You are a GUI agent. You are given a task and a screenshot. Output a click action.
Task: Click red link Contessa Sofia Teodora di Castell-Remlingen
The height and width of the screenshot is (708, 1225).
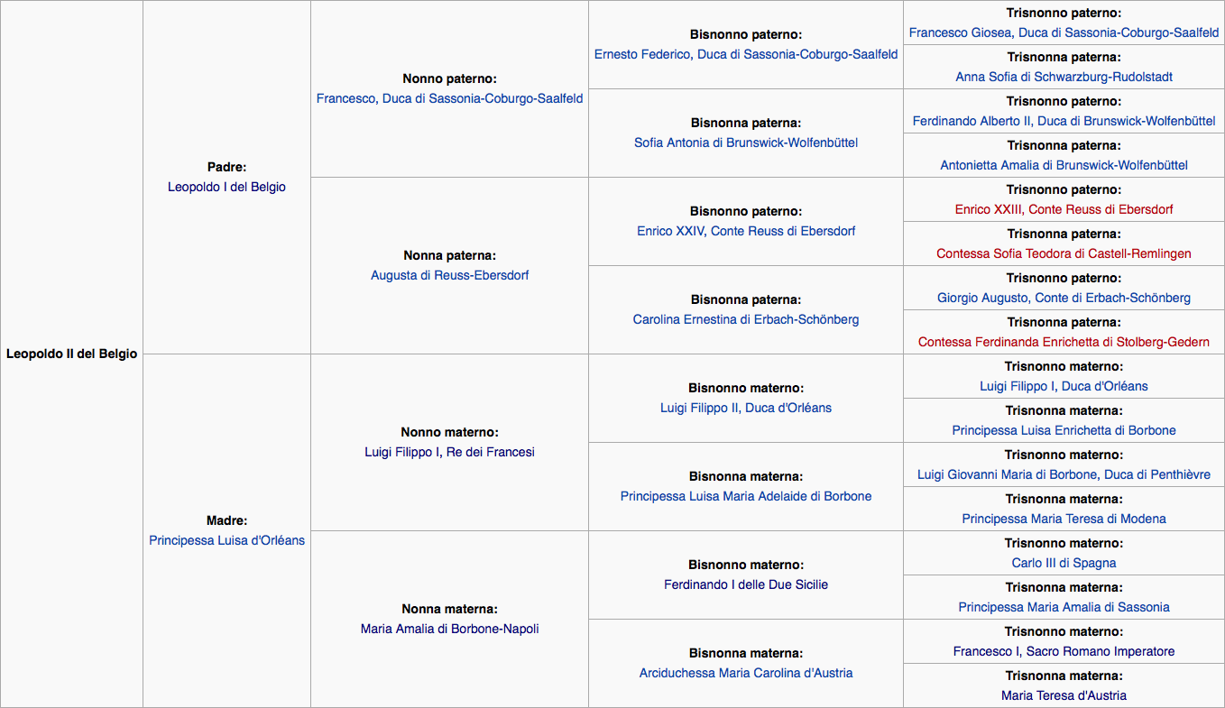click(1064, 253)
